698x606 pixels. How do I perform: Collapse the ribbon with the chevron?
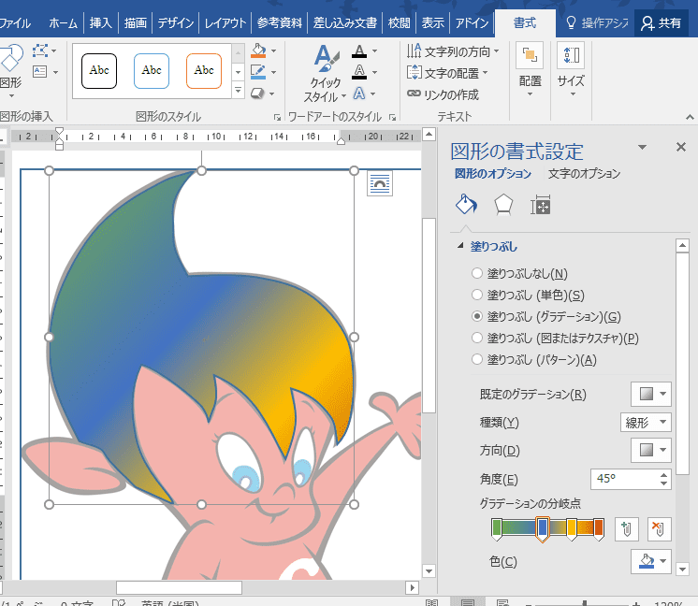(x=690, y=117)
